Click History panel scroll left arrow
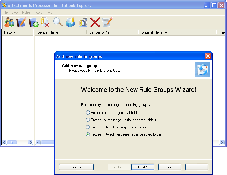The width and height of the screenshot is (227, 175). click(4, 143)
